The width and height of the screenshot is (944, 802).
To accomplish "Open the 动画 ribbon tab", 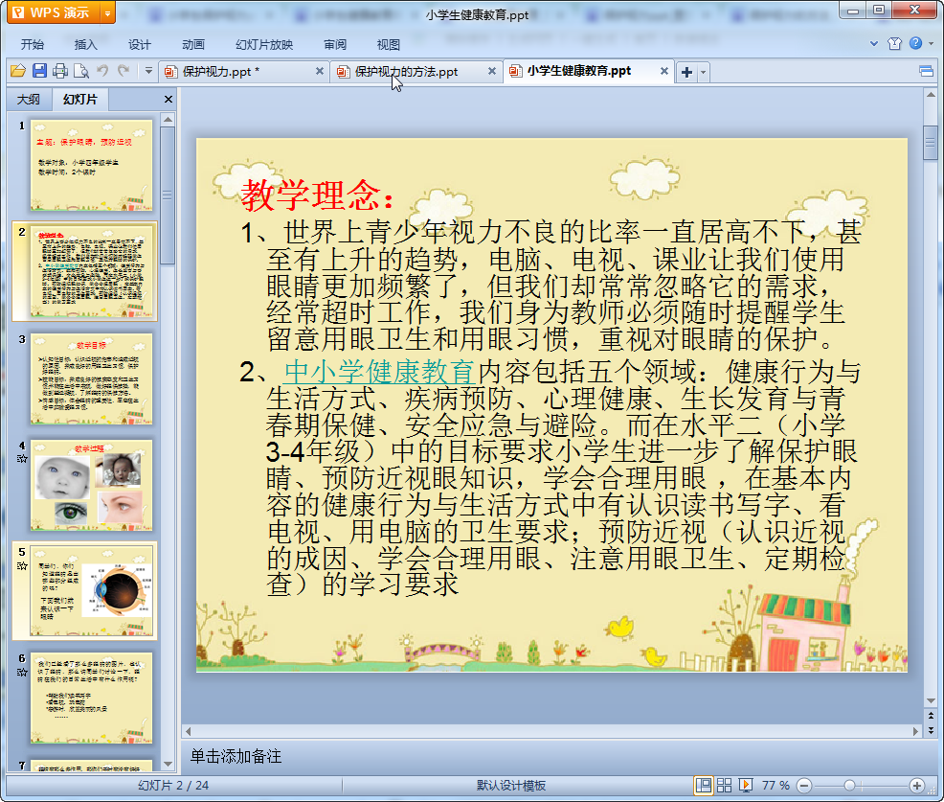I will coord(193,45).
